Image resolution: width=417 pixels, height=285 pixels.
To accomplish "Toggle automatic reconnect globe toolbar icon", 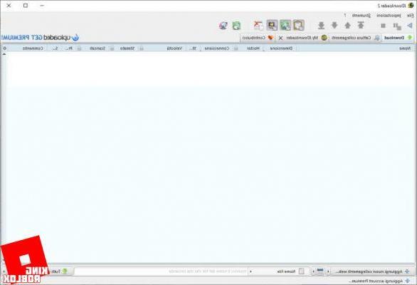I will coord(285,26).
